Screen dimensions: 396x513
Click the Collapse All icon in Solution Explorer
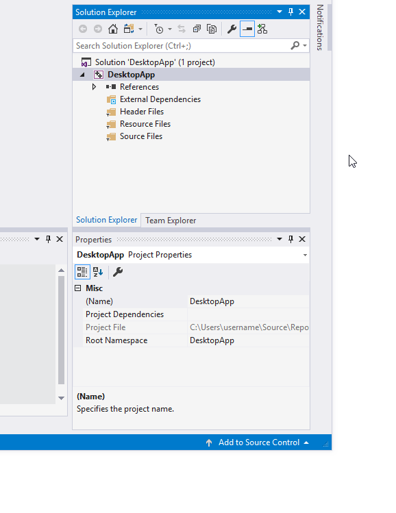(x=197, y=29)
